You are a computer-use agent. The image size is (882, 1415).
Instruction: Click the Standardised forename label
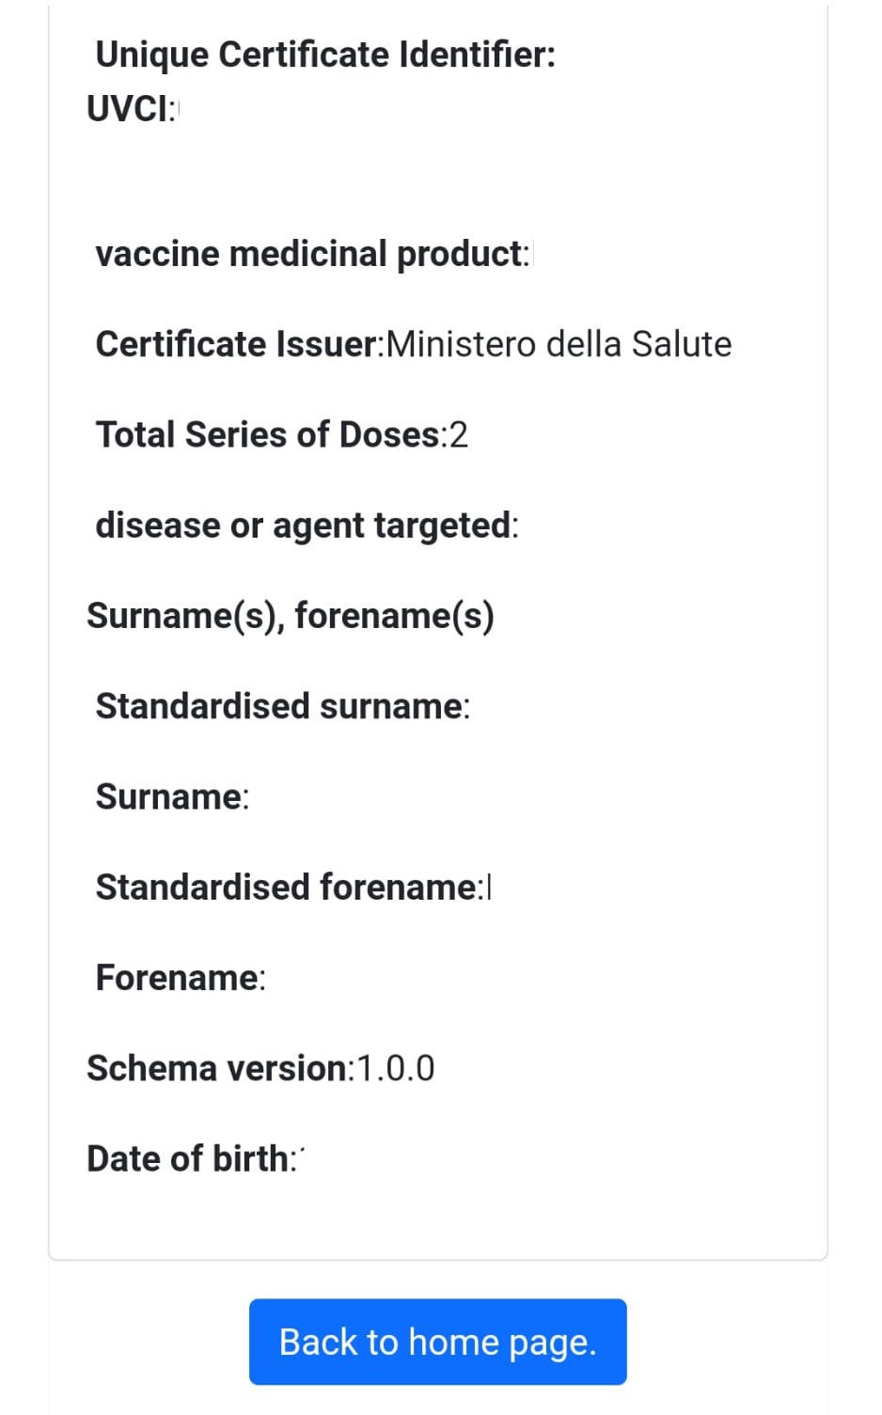coord(287,887)
